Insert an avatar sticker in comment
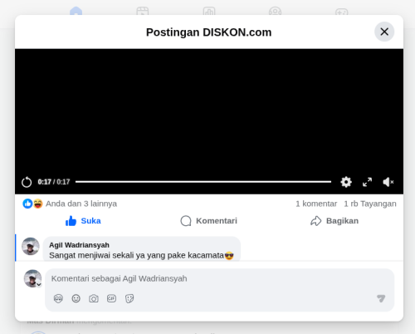This screenshot has height=334, width=415. pyautogui.click(x=58, y=298)
